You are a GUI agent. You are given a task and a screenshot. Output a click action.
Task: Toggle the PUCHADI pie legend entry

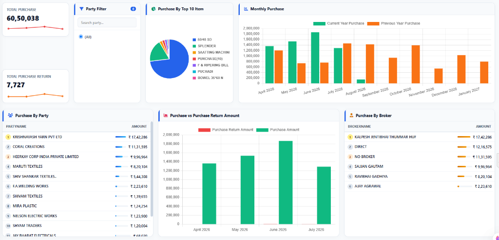click(203, 71)
